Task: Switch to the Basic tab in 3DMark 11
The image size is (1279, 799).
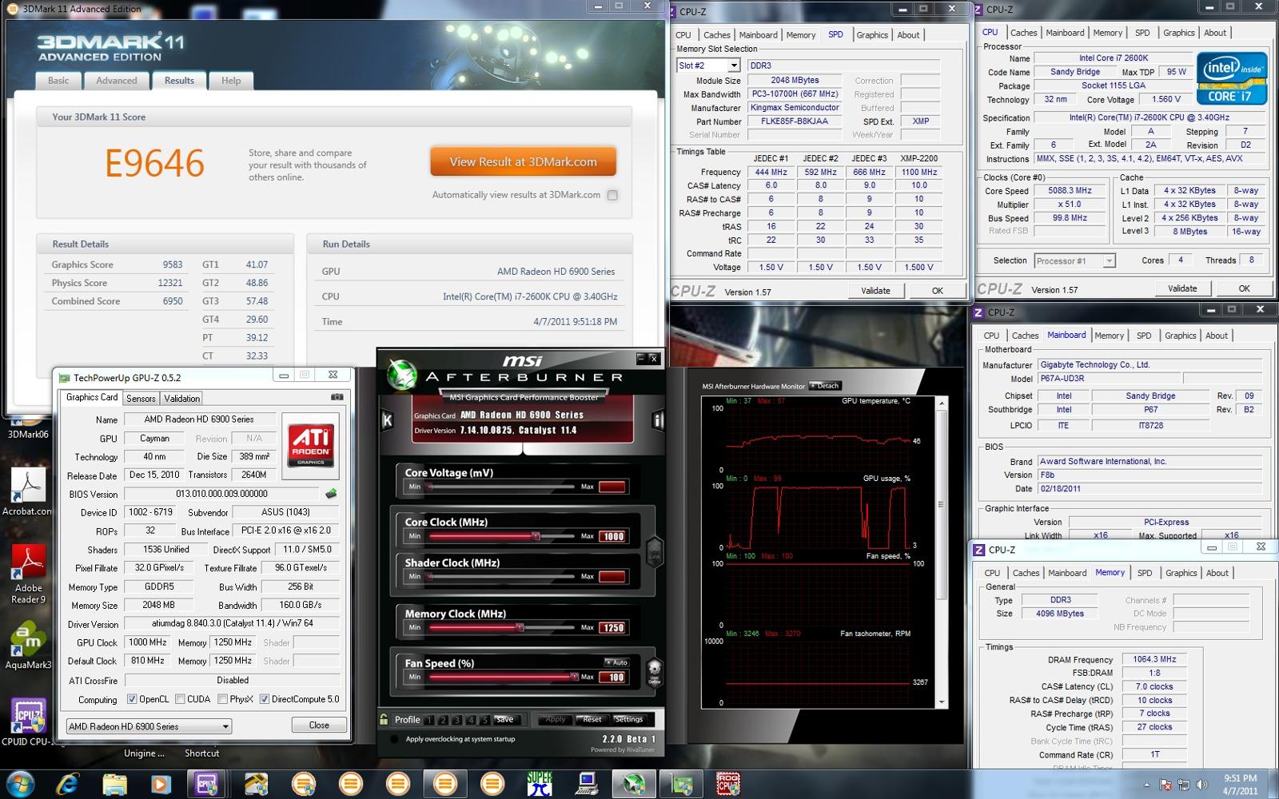Action: [x=58, y=81]
